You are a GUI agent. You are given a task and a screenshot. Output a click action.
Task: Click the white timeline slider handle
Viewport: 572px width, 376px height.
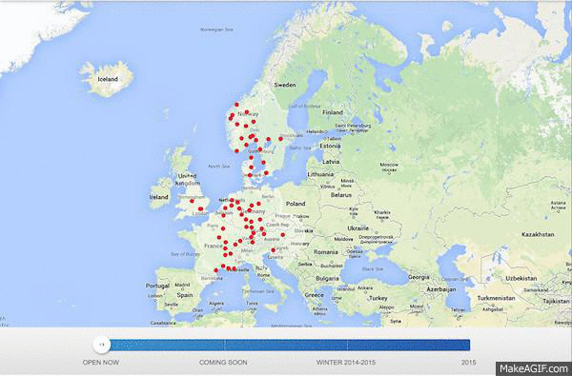click(101, 345)
